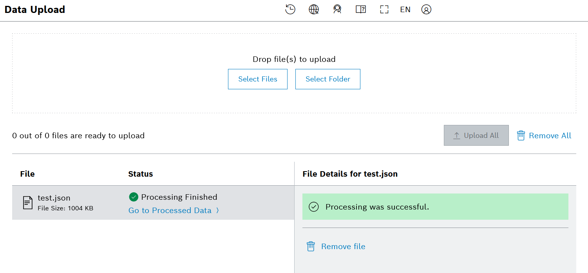Open the help book icon

pos(361,9)
